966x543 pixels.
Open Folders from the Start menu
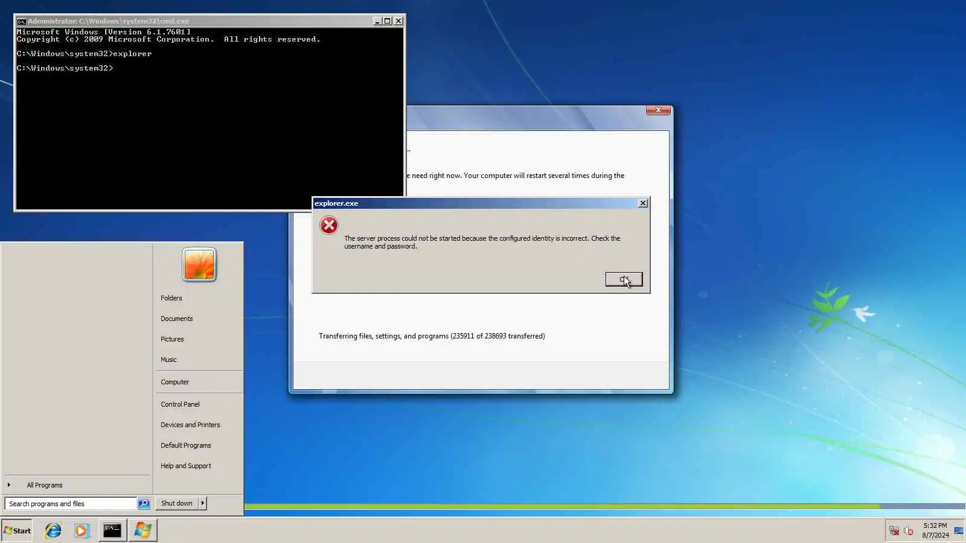(171, 298)
